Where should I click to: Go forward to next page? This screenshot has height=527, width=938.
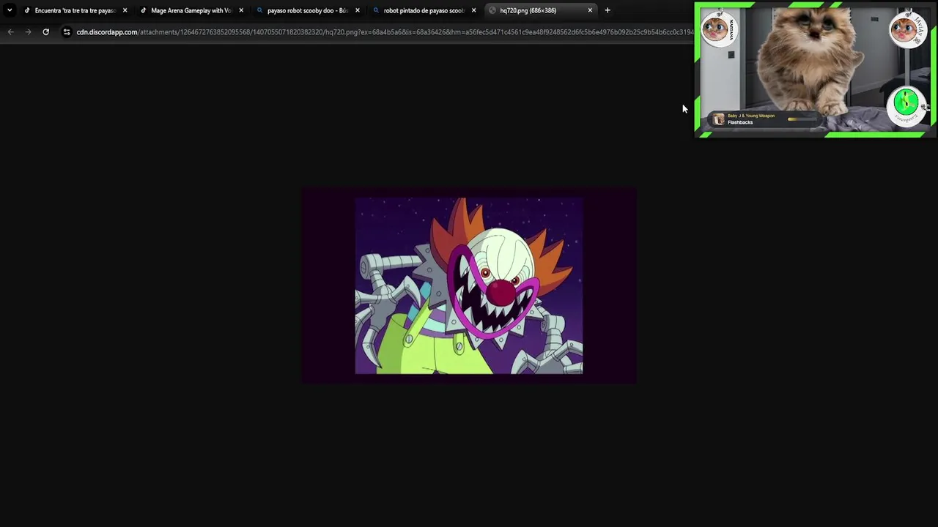click(x=28, y=32)
